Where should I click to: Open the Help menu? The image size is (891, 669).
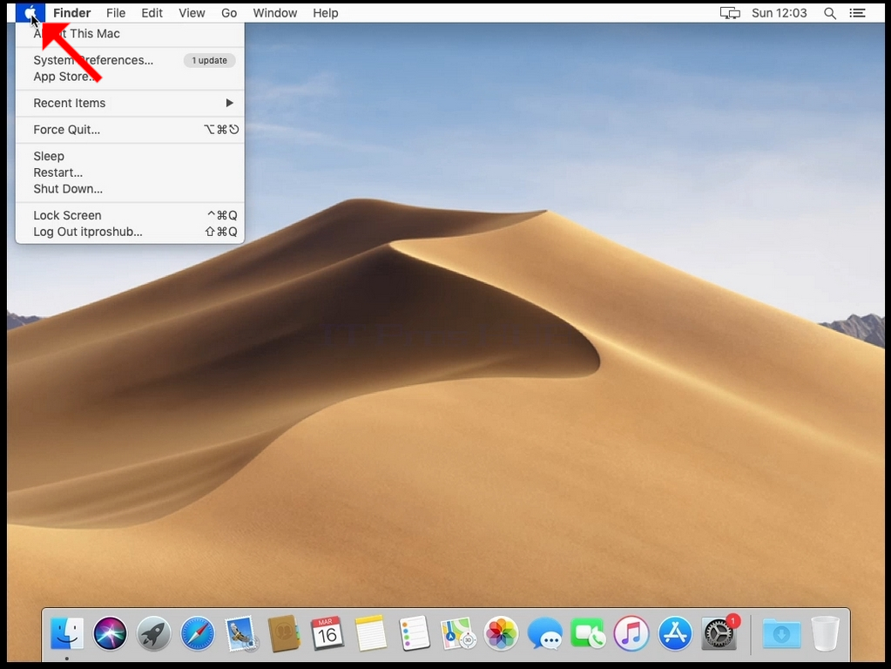click(x=326, y=13)
